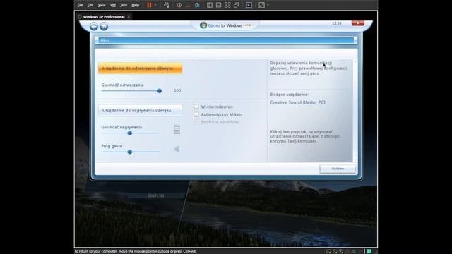Send Ctrl+Alt+Del to the virtual machine

[x=167, y=5]
